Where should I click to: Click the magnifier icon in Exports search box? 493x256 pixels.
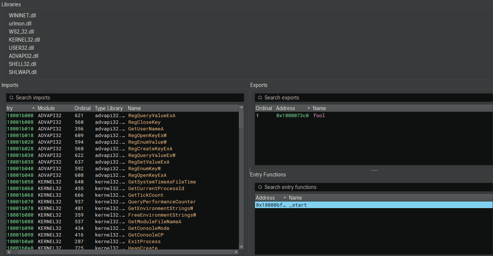(x=260, y=98)
